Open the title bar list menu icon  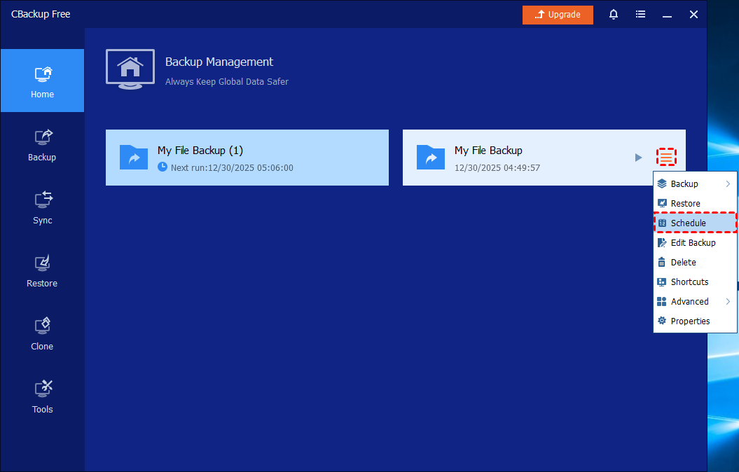640,15
